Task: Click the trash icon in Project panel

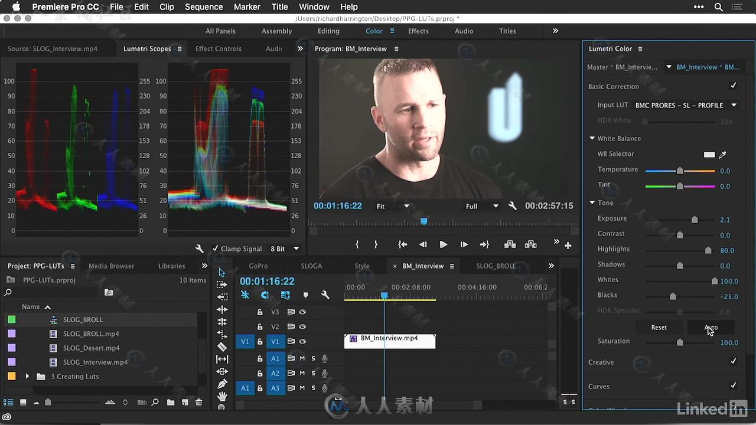Action: [x=199, y=402]
